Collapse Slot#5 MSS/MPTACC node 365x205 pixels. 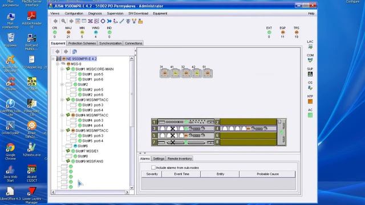click(62, 130)
